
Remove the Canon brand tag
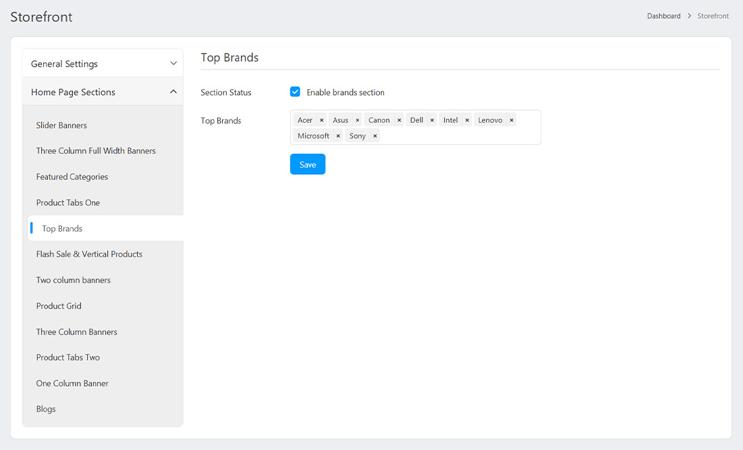coord(400,120)
